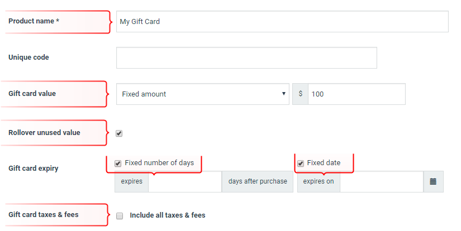Select the gift card amount field showing 100
Viewport: 461px width, 231px height.
(357, 94)
